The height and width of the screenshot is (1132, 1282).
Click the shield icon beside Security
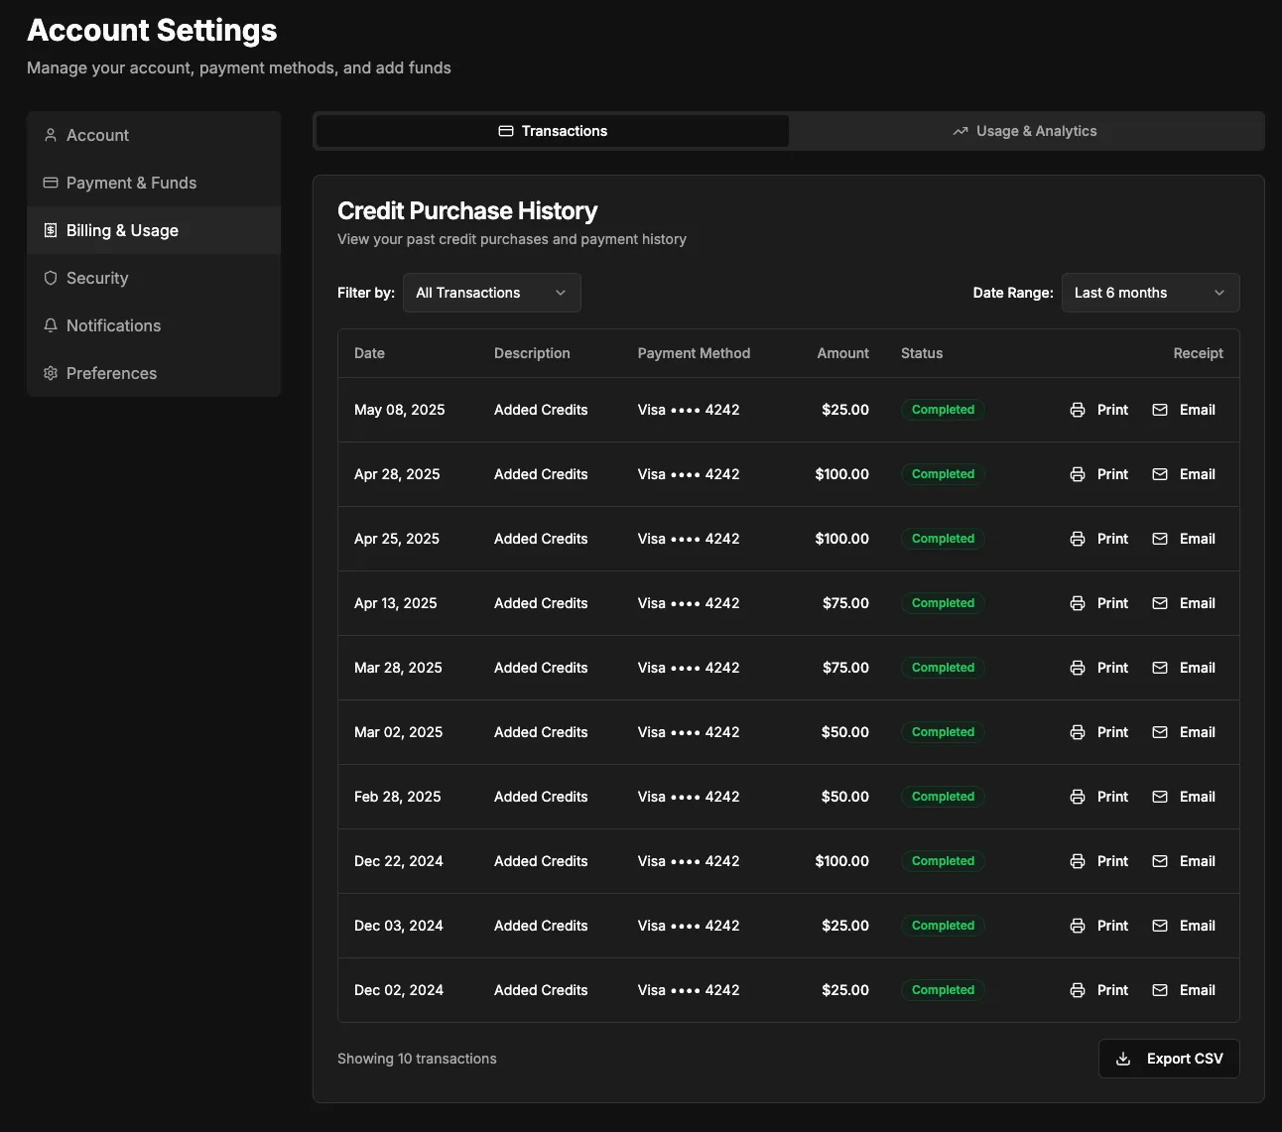[51, 278]
